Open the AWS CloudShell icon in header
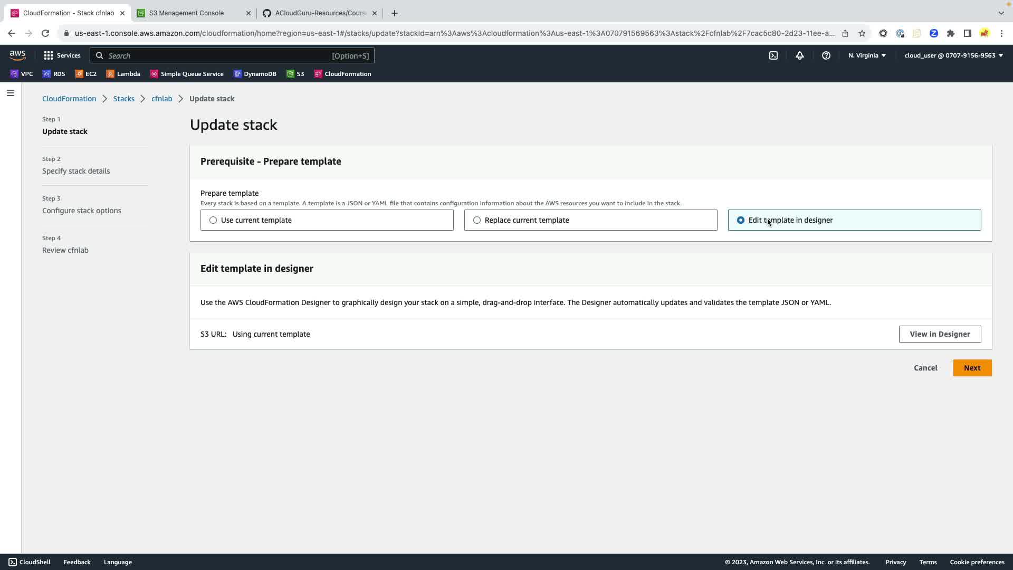This screenshot has width=1013, height=570. coord(773,55)
